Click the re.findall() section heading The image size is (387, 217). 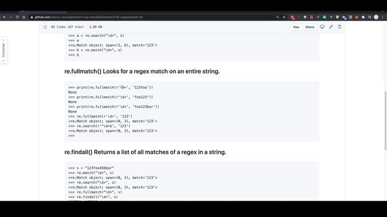tap(145, 152)
